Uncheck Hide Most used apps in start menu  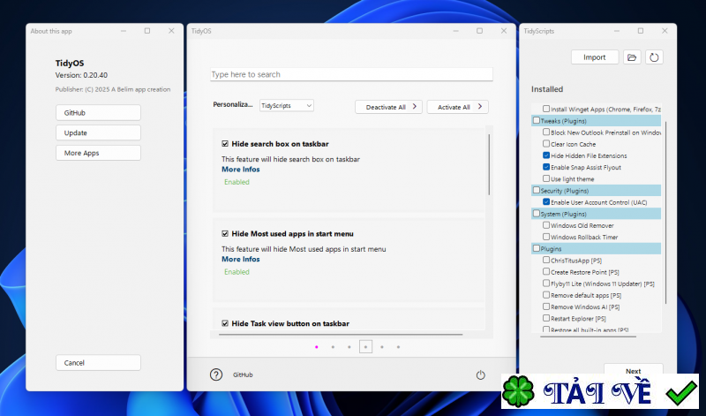point(225,233)
